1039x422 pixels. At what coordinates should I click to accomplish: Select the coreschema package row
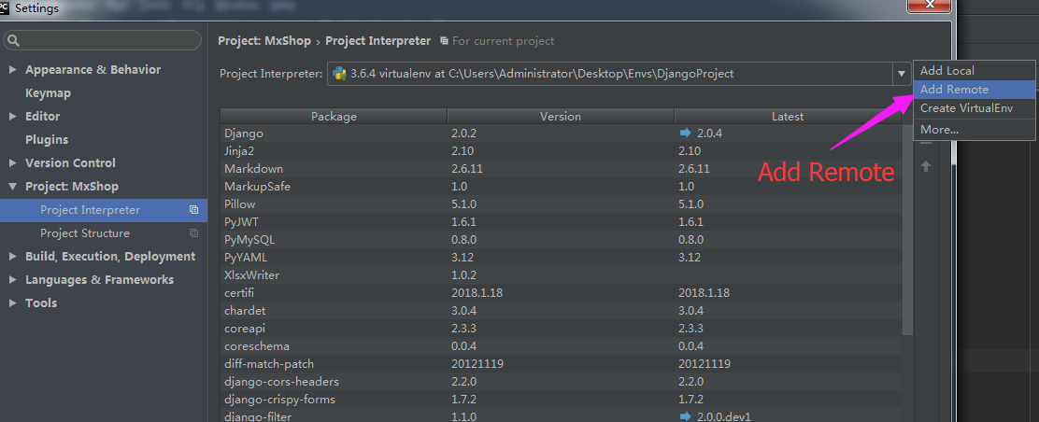pos(561,346)
